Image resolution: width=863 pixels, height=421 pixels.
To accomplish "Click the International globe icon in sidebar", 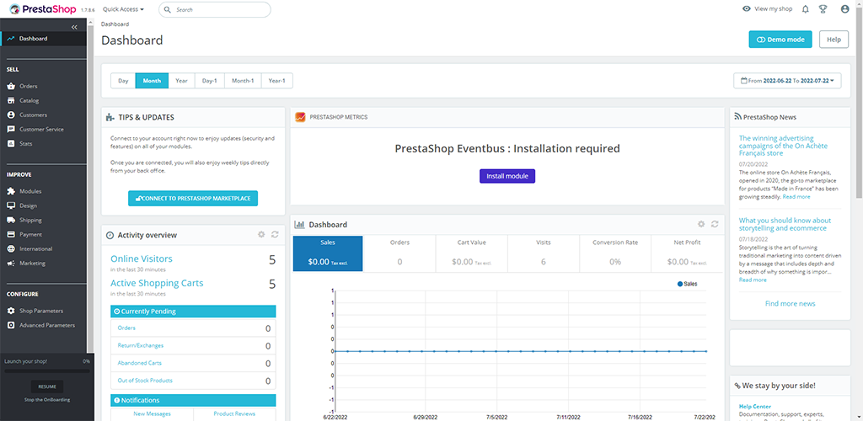I will pyautogui.click(x=10, y=248).
